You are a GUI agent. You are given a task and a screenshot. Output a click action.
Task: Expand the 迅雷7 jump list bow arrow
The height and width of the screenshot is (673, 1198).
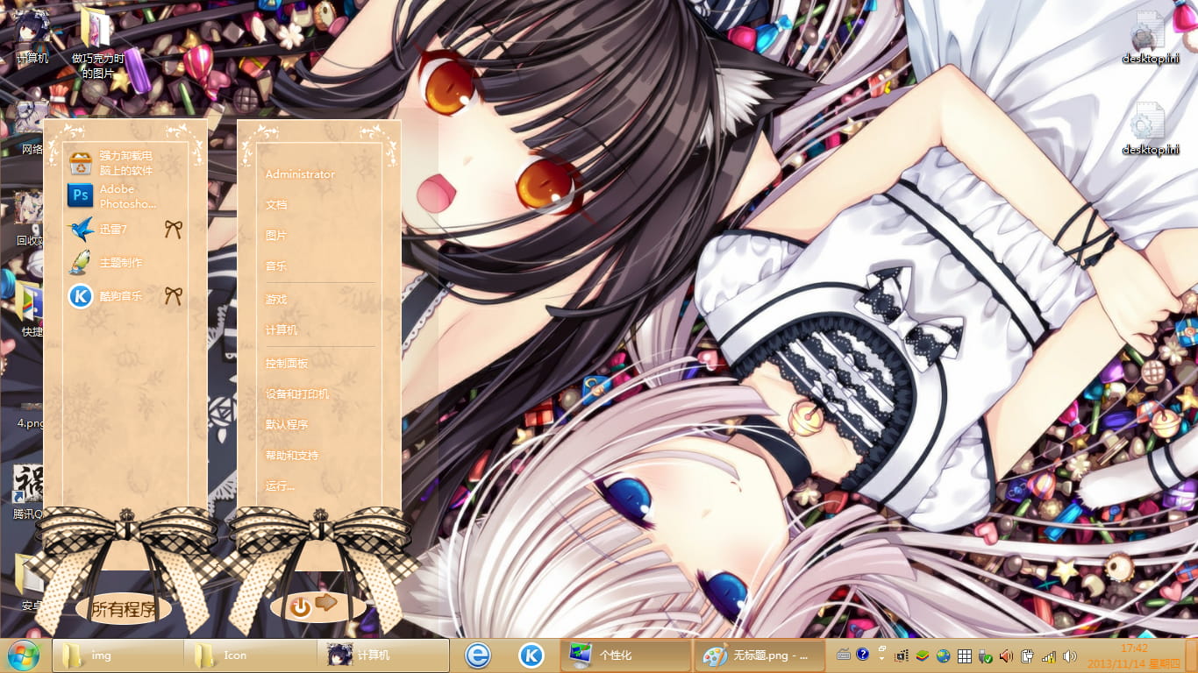tap(174, 230)
